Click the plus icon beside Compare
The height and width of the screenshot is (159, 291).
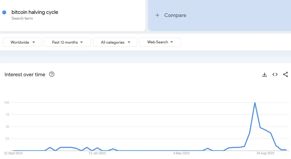coord(157,15)
